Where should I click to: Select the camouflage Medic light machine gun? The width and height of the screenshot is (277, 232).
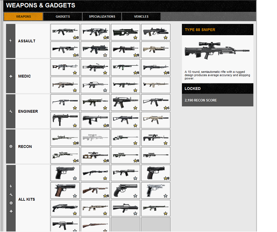[x=156, y=85]
